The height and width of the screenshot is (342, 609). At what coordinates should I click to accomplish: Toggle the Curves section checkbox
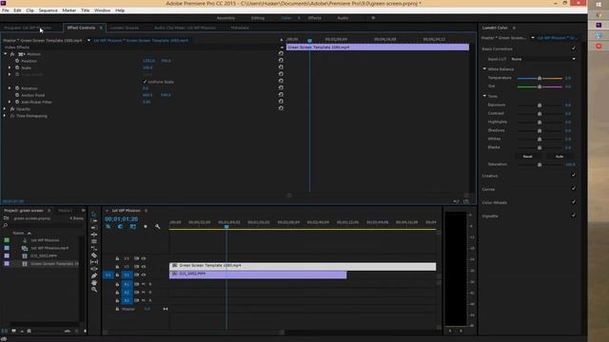click(x=573, y=188)
